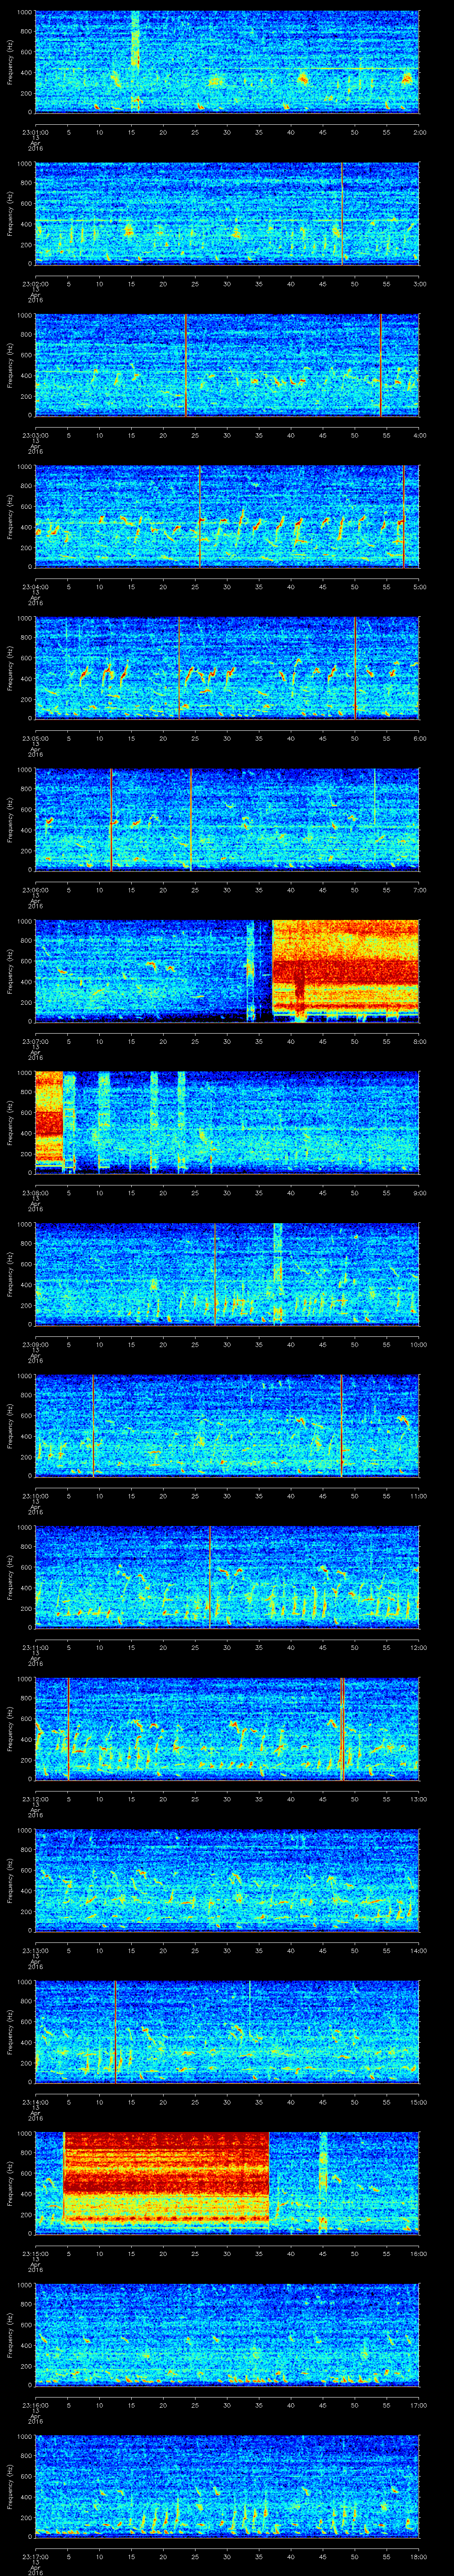Click the "23:09:00" start time label
The width and height of the screenshot is (454, 2576).
[35, 1344]
